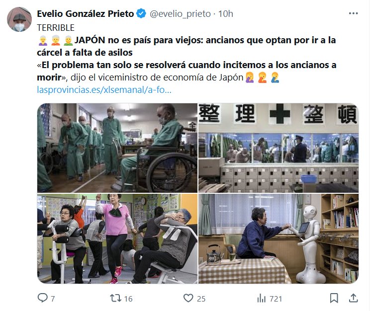
Task: Click the @evelio_prieto handle
Action: coord(180,14)
